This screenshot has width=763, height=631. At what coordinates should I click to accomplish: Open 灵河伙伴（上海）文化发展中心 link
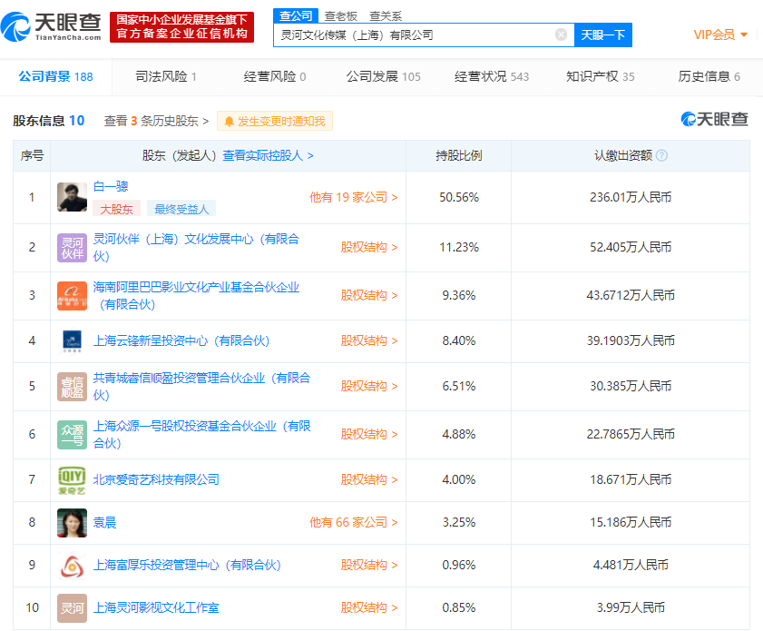coord(196,247)
